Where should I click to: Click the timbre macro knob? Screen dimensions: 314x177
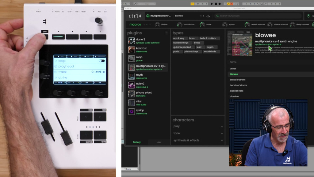pos(157,25)
